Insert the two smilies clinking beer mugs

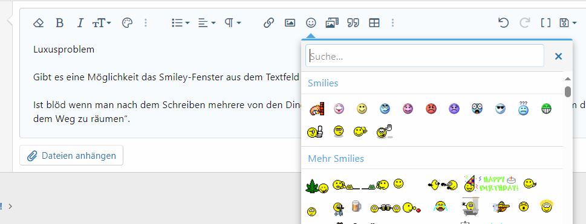[x=385, y=208]
